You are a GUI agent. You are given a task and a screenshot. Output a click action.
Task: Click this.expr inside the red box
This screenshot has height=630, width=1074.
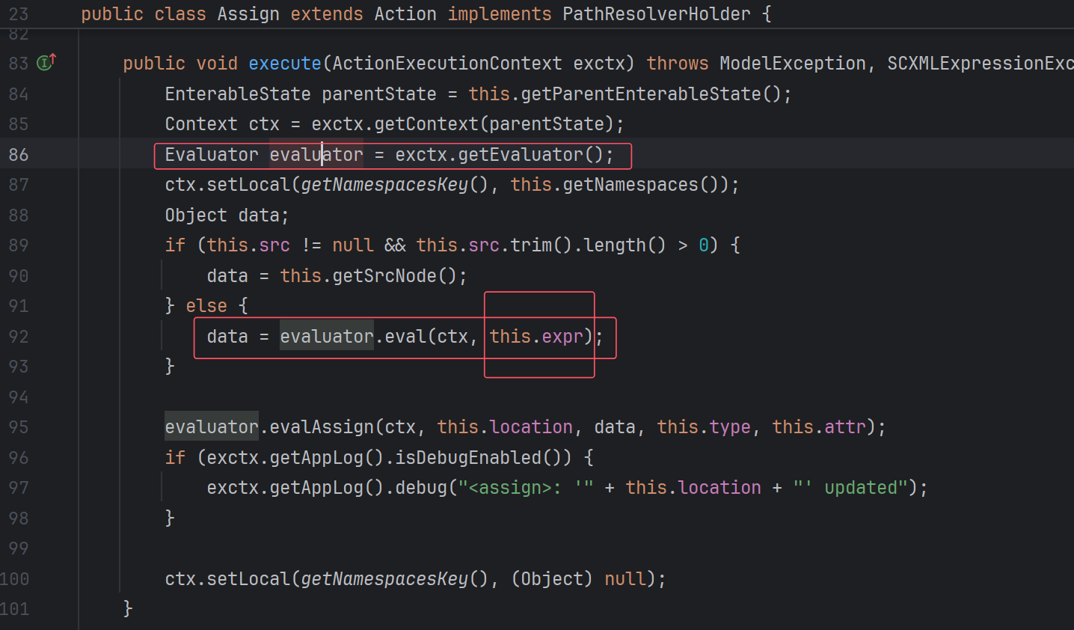click(x=536, y=337)
